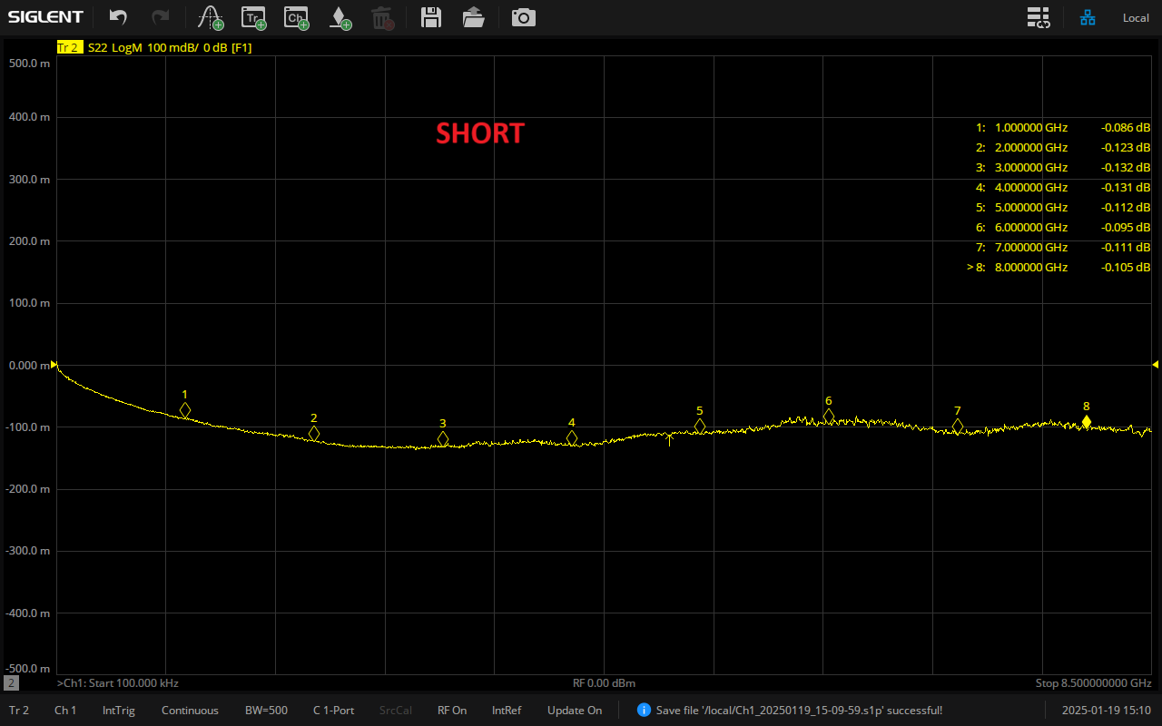Open the linked menu list icon
This screenshot has width=1162, height=726.
pyautogui.click(x=1038, y=17)
